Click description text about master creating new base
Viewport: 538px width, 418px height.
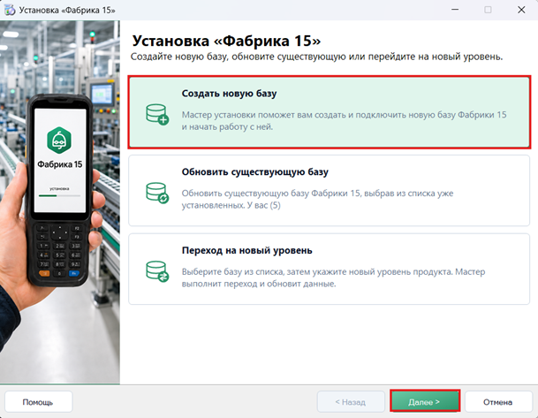coord(345,121)
